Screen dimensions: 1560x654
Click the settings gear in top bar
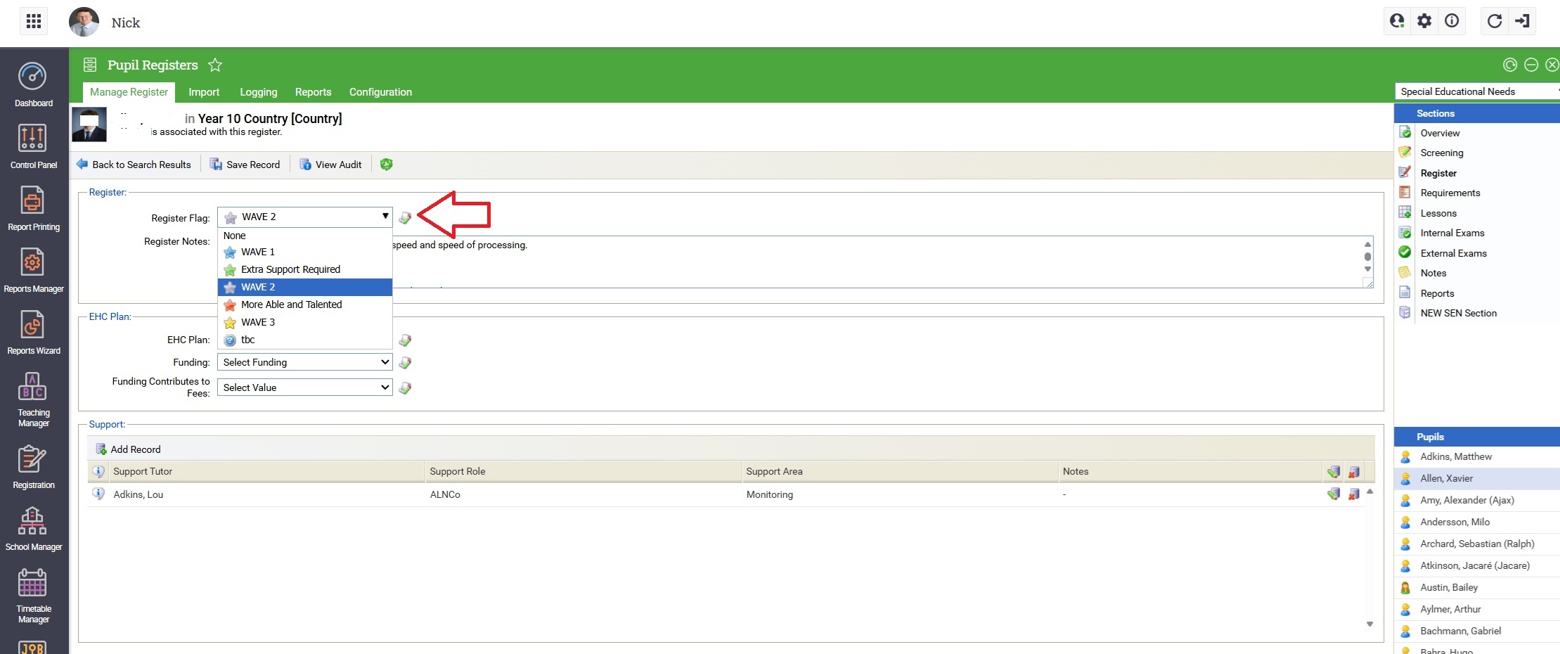[x=1424, y=21]
